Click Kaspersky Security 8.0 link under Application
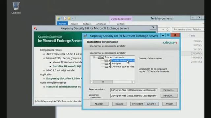This screenshot has width=211, height=118. 64,78
